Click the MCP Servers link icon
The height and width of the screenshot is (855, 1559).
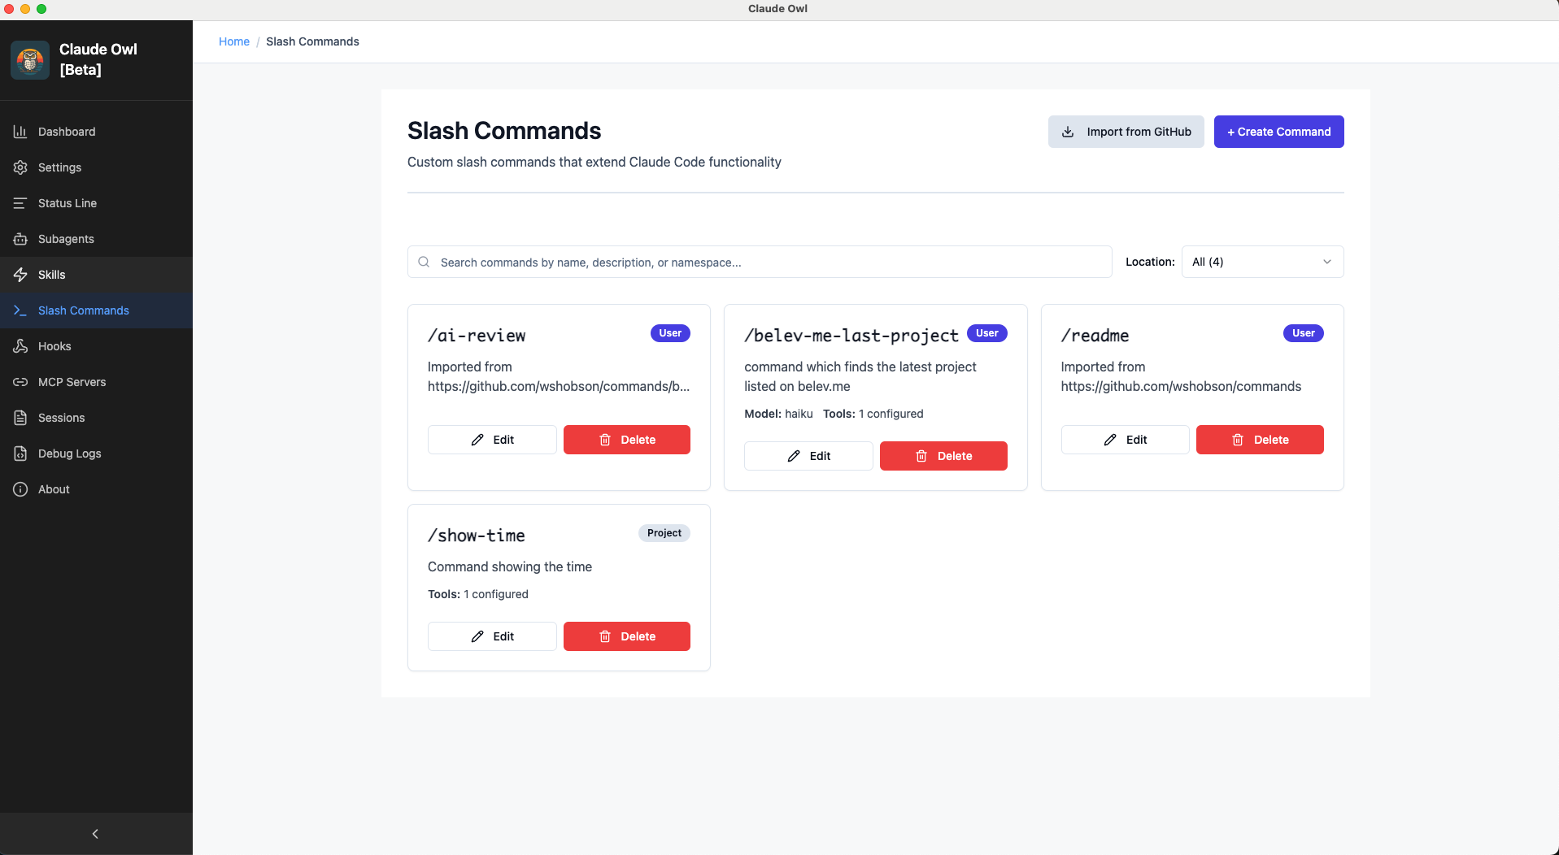(x=20, y=382)
